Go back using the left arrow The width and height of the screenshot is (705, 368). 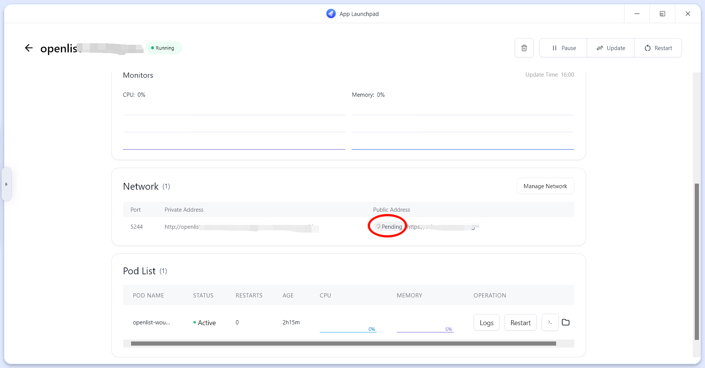[29, 48]
